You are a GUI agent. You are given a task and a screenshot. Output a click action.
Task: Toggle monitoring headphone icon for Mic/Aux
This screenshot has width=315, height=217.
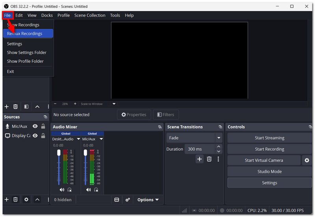(96, 190)
